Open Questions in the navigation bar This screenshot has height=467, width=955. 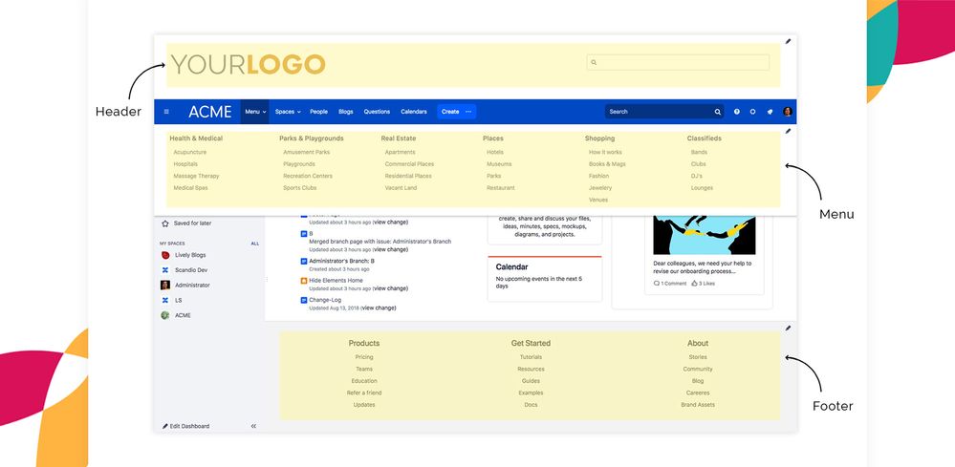click(377, 112)
